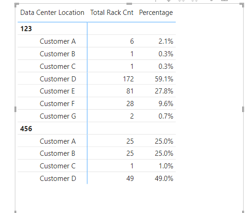Select Customer A under group 123
245x213 pixels.
[x=58, y=41]
